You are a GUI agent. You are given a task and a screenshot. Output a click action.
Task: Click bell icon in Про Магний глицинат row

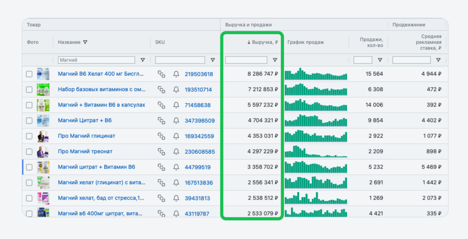point(176,136)
